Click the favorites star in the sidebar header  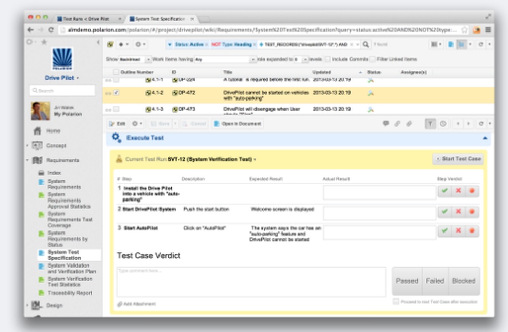44,42
